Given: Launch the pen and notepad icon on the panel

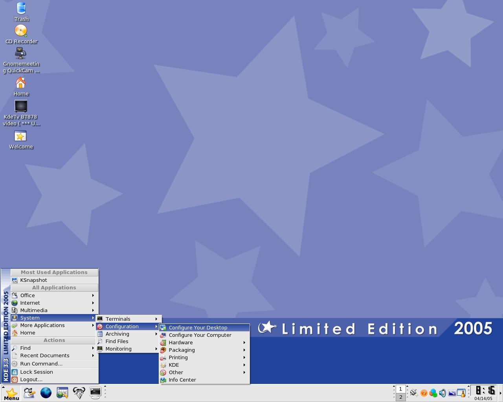Looking at the screenshot, I should point(29,393).
